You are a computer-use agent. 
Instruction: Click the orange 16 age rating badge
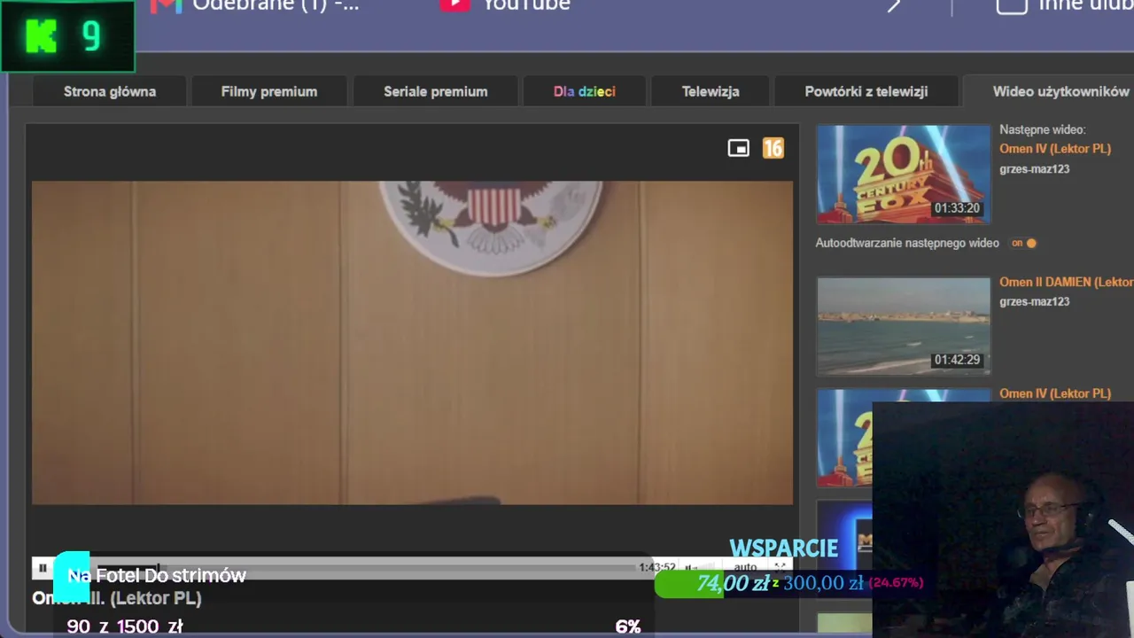pos(773,148)
